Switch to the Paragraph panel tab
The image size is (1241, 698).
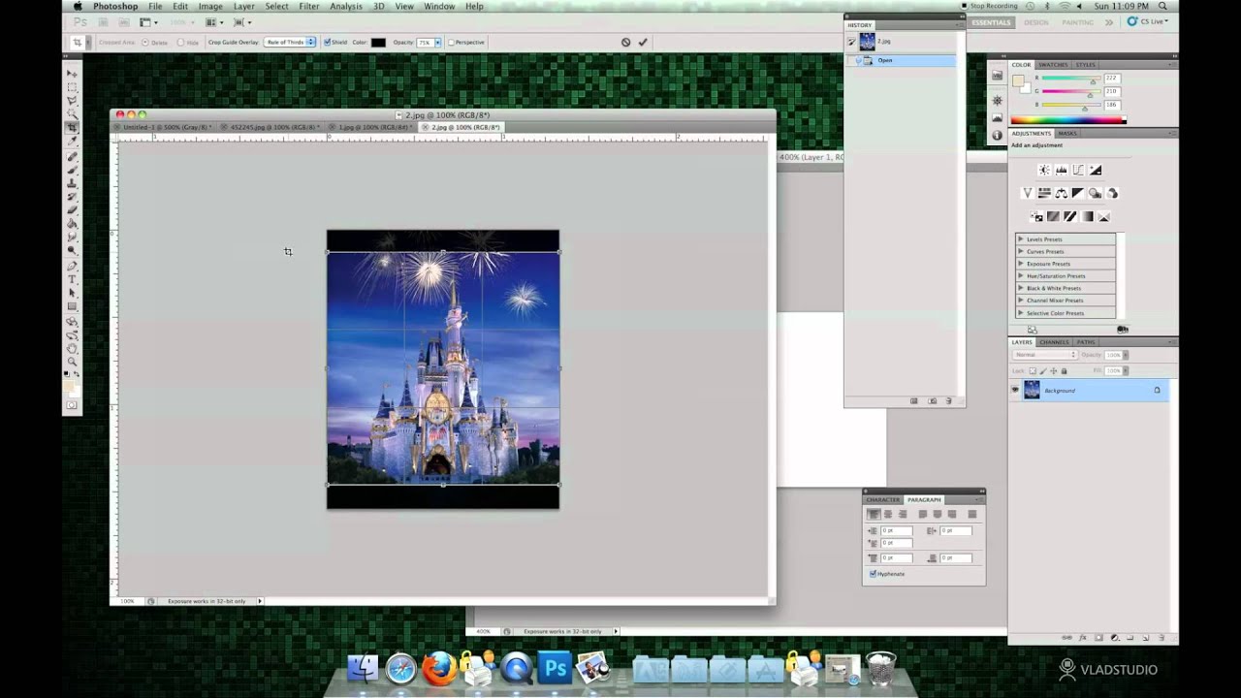pos(924,499)
